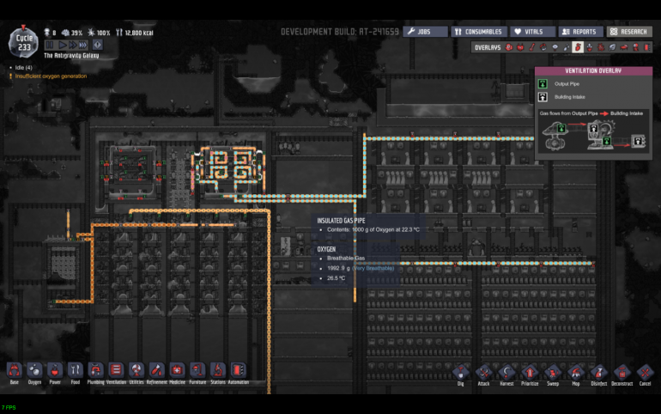The height and width of the screenshot is (414, 661).
Task: Toggle the red alert button beside speed controls
Action: pyautogui.click(x=97, y=44)
